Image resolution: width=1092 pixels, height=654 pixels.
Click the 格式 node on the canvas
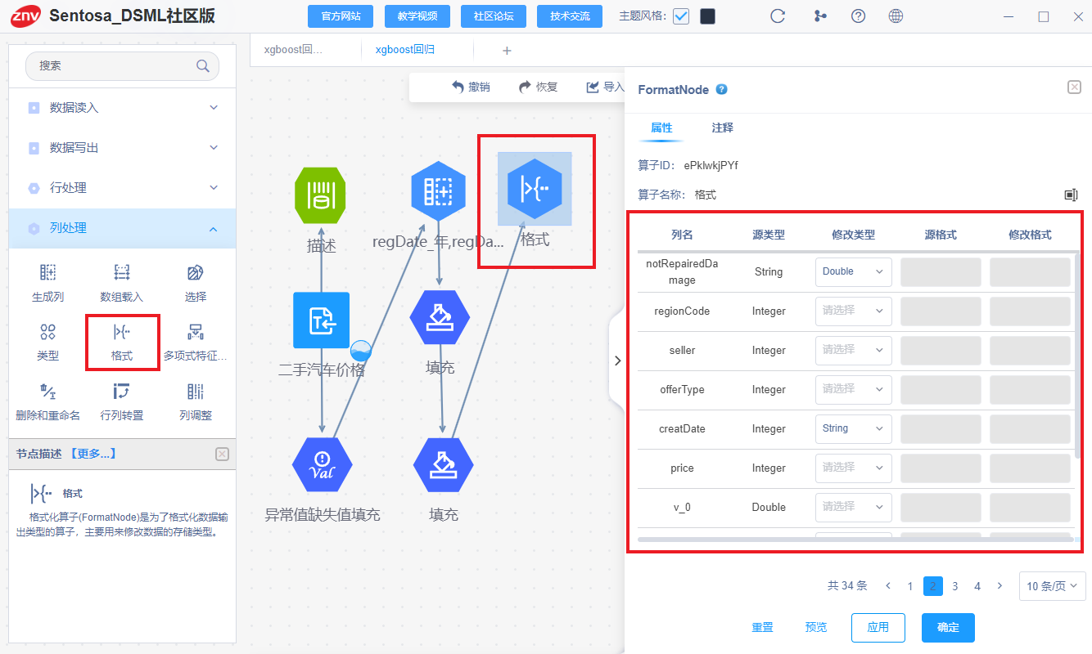point(535,189)
